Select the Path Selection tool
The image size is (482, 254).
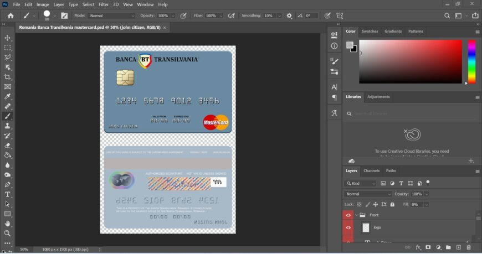click(7, 204)
